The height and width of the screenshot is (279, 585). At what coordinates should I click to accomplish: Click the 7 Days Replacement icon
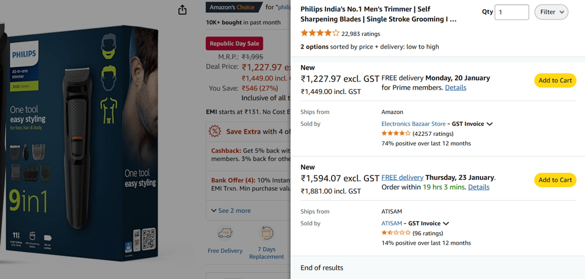point(266,233)
